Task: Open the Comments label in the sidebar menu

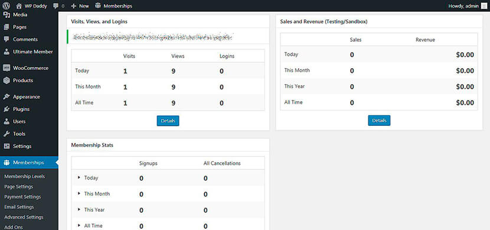Action: pyautogui.click(x=25, y=39)
